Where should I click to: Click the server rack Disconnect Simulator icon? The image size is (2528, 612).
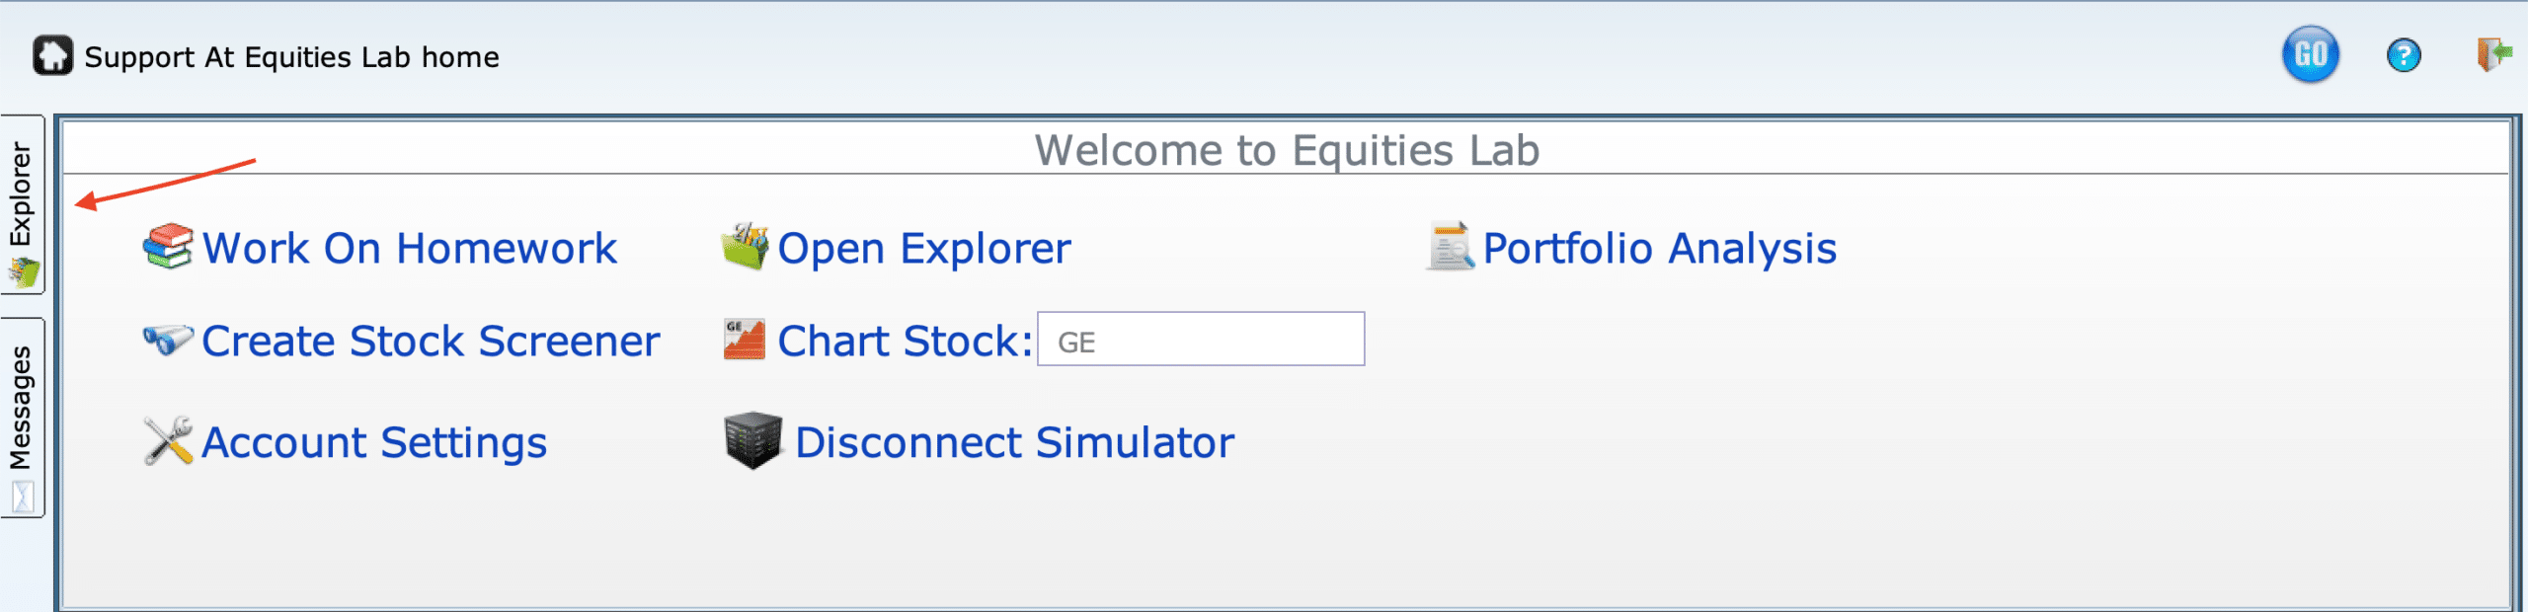753,440
